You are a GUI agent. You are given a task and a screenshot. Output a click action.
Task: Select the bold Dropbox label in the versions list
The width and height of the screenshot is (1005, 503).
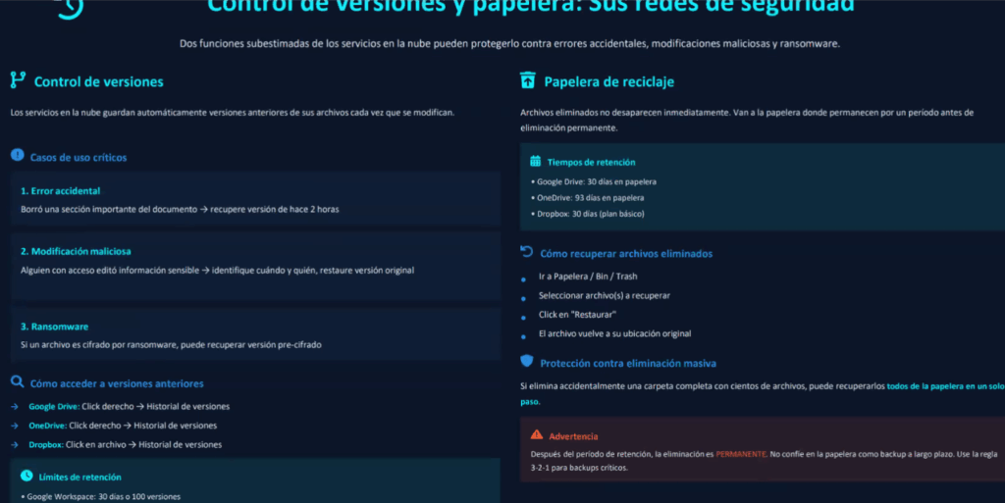click(x=45, y=444)
